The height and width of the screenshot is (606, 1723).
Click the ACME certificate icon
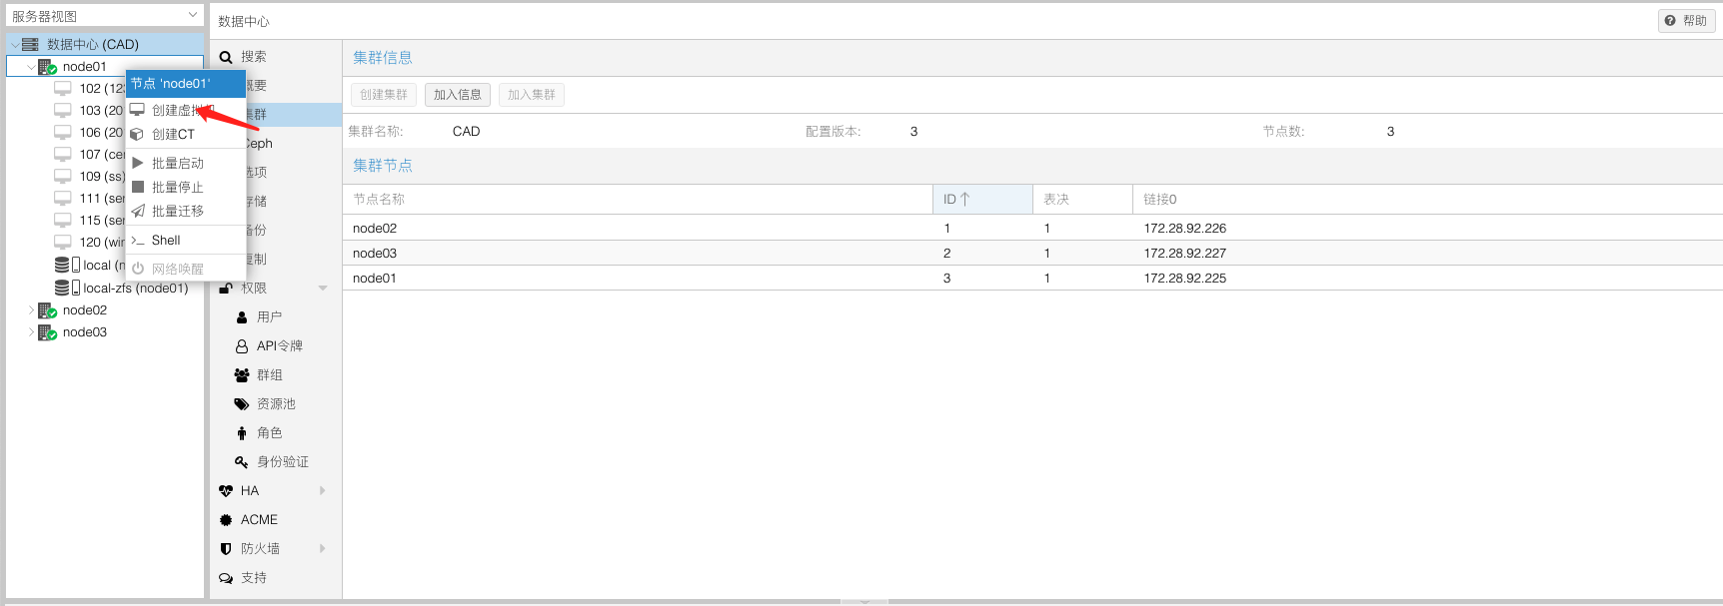pyautogui.click(x=226, y=520)
